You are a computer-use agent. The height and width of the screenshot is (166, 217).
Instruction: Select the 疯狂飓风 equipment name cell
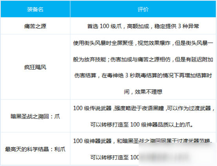35,67
